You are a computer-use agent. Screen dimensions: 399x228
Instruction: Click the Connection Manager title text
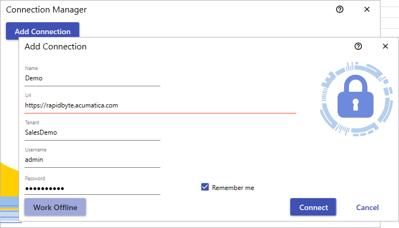(x=46, y=10)
